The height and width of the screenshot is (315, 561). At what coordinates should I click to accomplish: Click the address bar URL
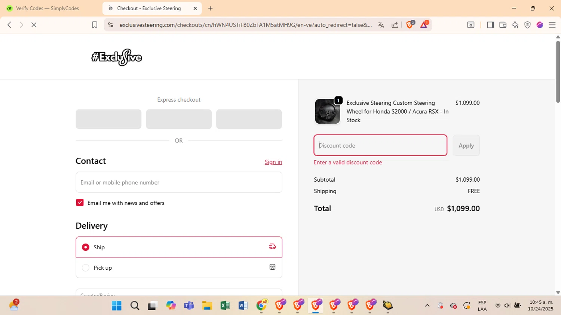pos(246,25)
